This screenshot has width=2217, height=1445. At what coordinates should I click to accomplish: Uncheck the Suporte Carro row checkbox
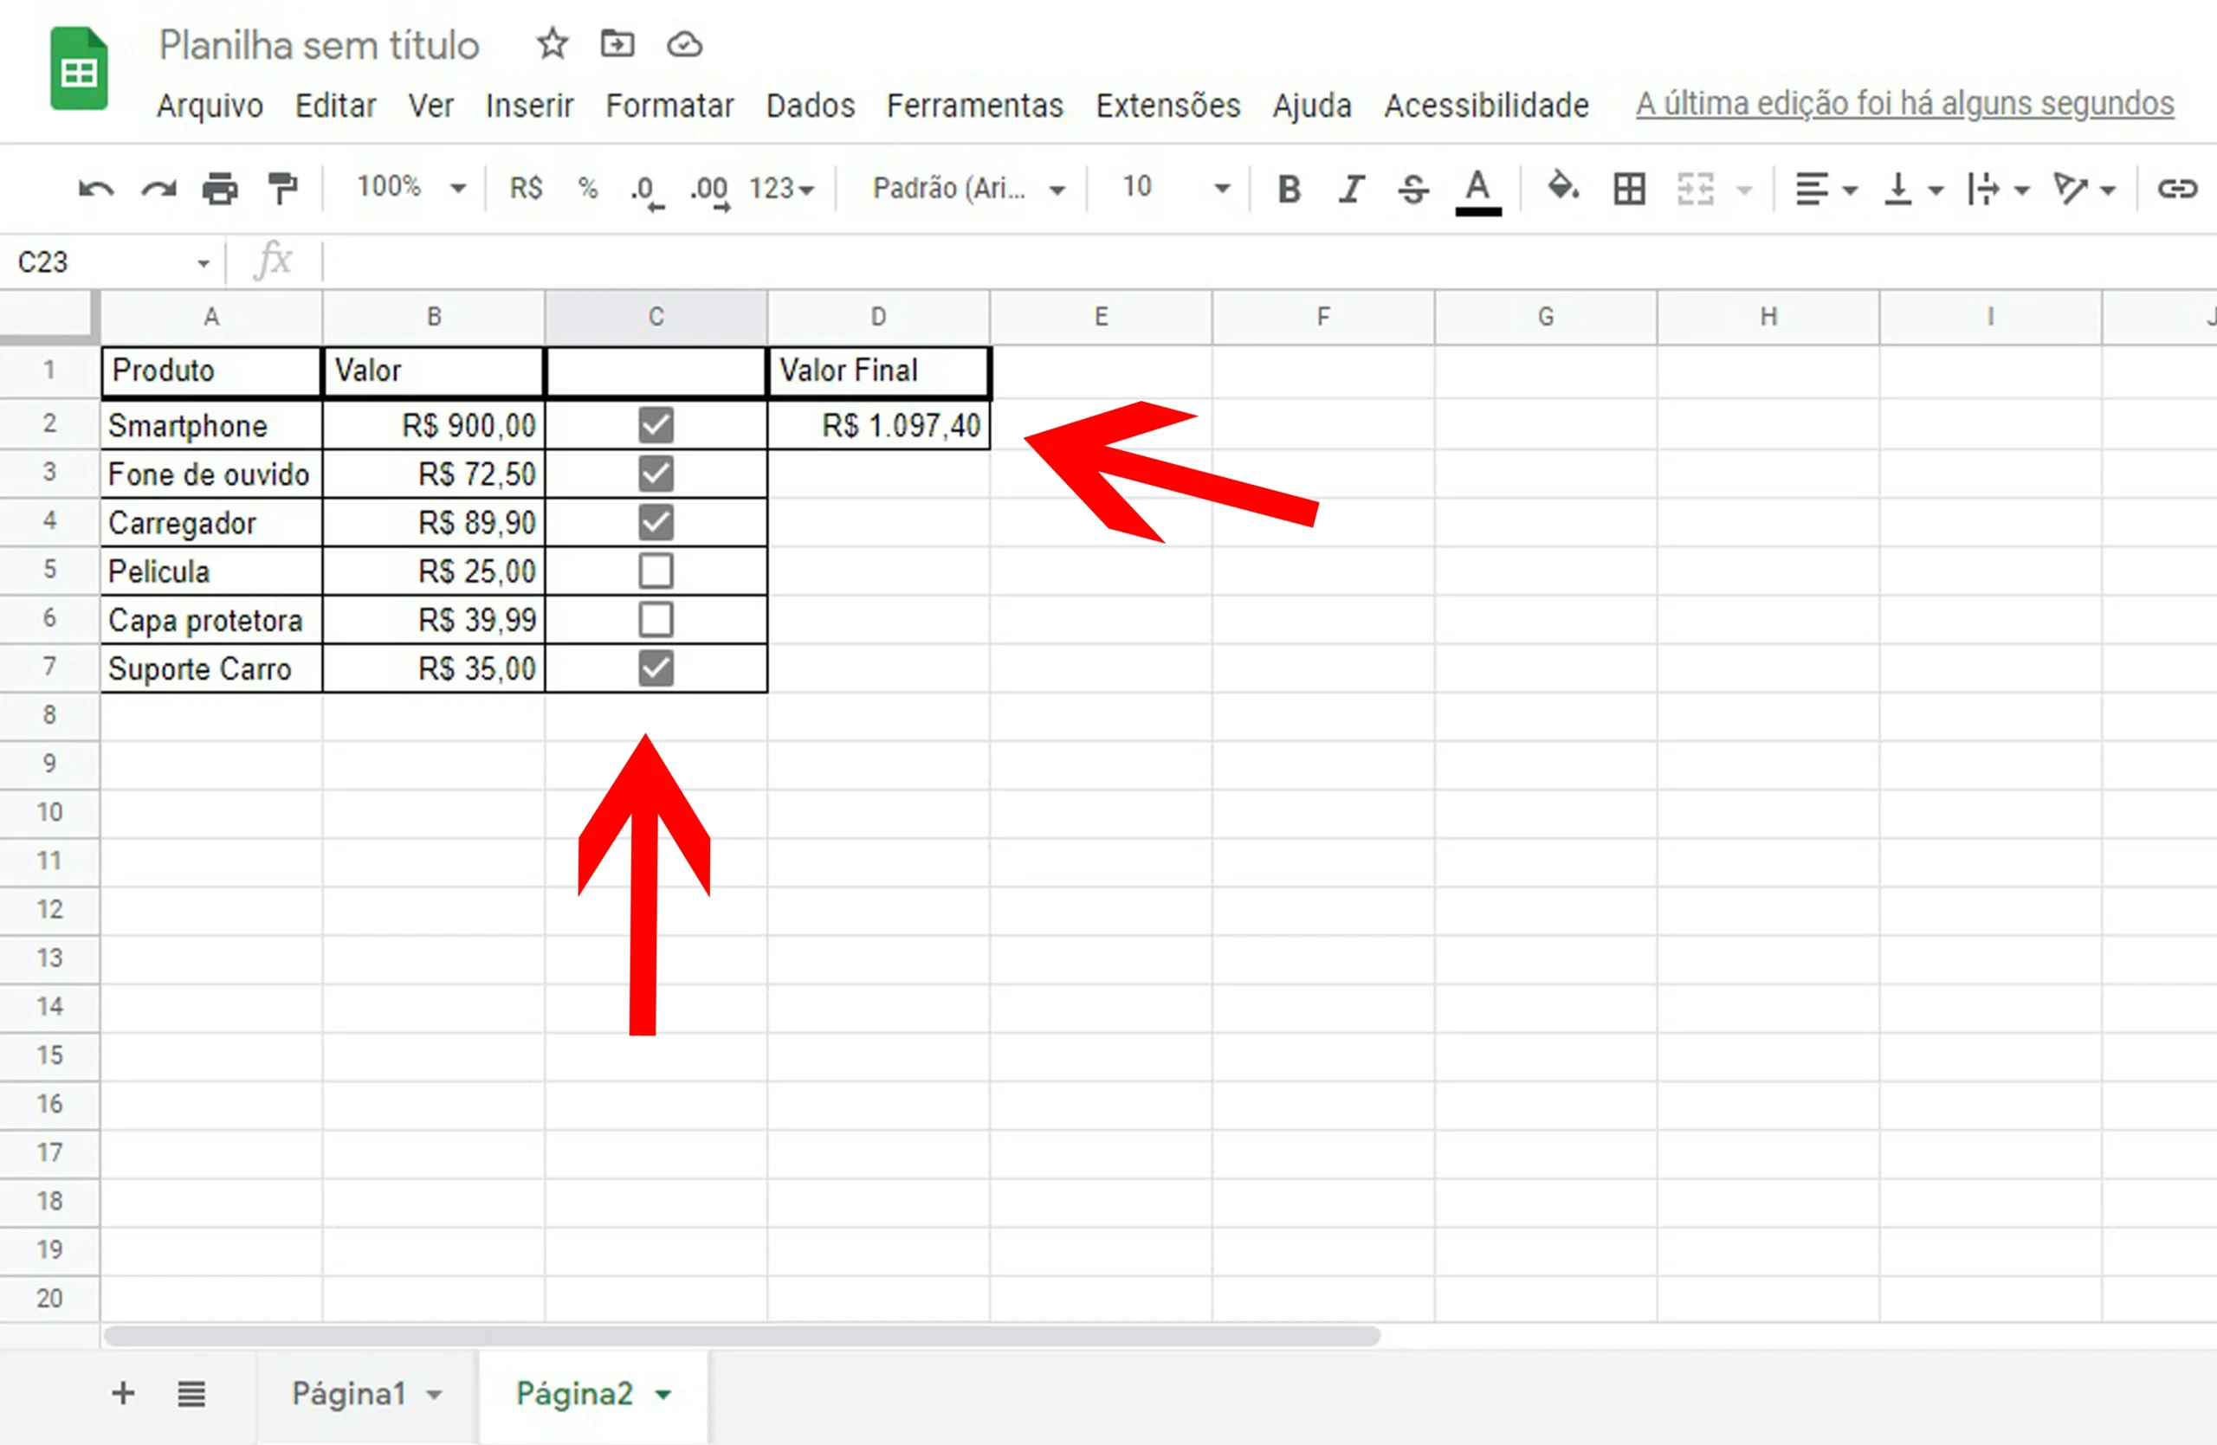pyautogui.click(x=656, y=668)
